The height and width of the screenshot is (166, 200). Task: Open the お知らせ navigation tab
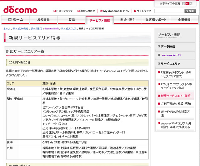tap(43, 20)
